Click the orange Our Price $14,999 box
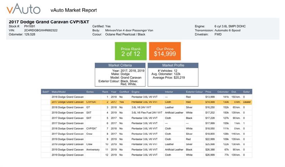285x167 pixels. tap(165, 51)
